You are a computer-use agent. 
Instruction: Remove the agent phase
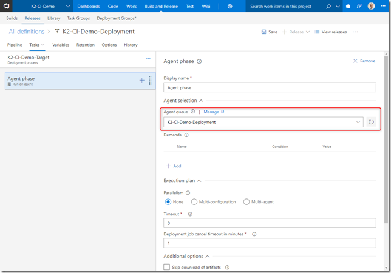click(364, 61)
